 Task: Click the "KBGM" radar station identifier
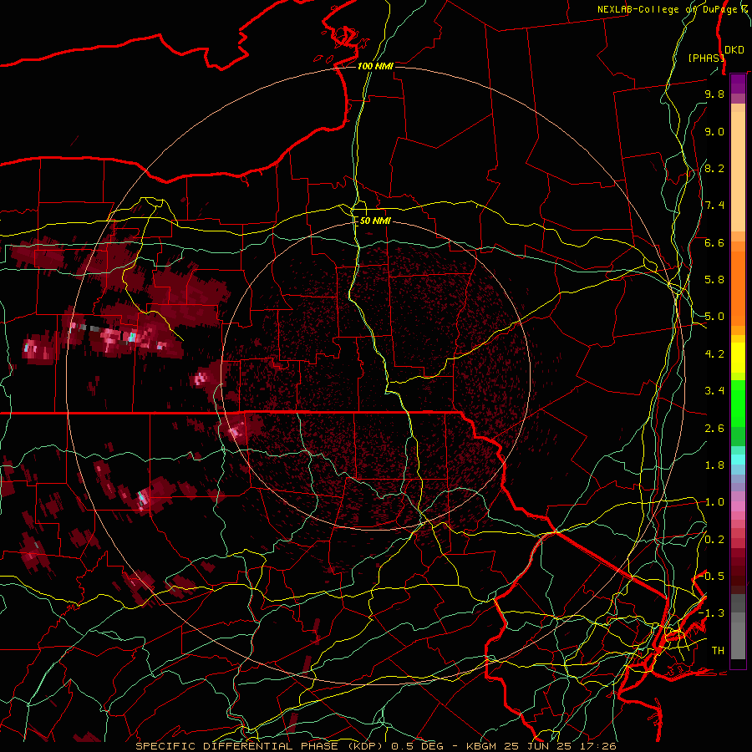click(x=483, y=746)
